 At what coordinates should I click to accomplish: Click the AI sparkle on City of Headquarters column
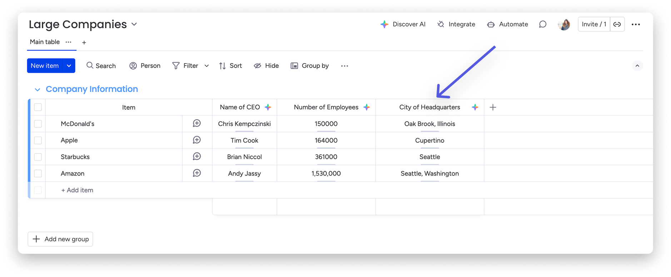475,107
